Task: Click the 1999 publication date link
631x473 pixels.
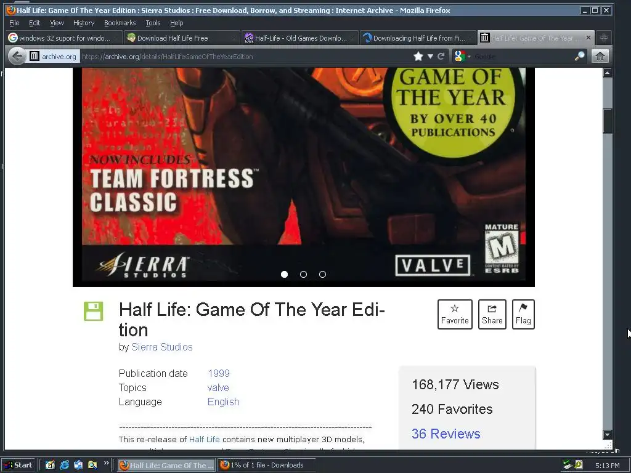Action: point(219,373)
